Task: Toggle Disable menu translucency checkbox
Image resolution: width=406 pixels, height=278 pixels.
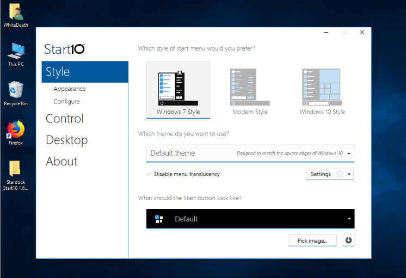Action: coord(149,174)
